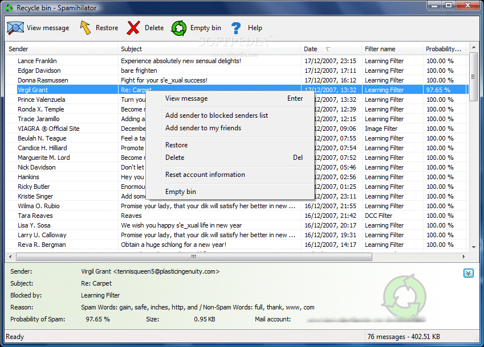Click the blue question mark Help icon

tap(236, 27)
